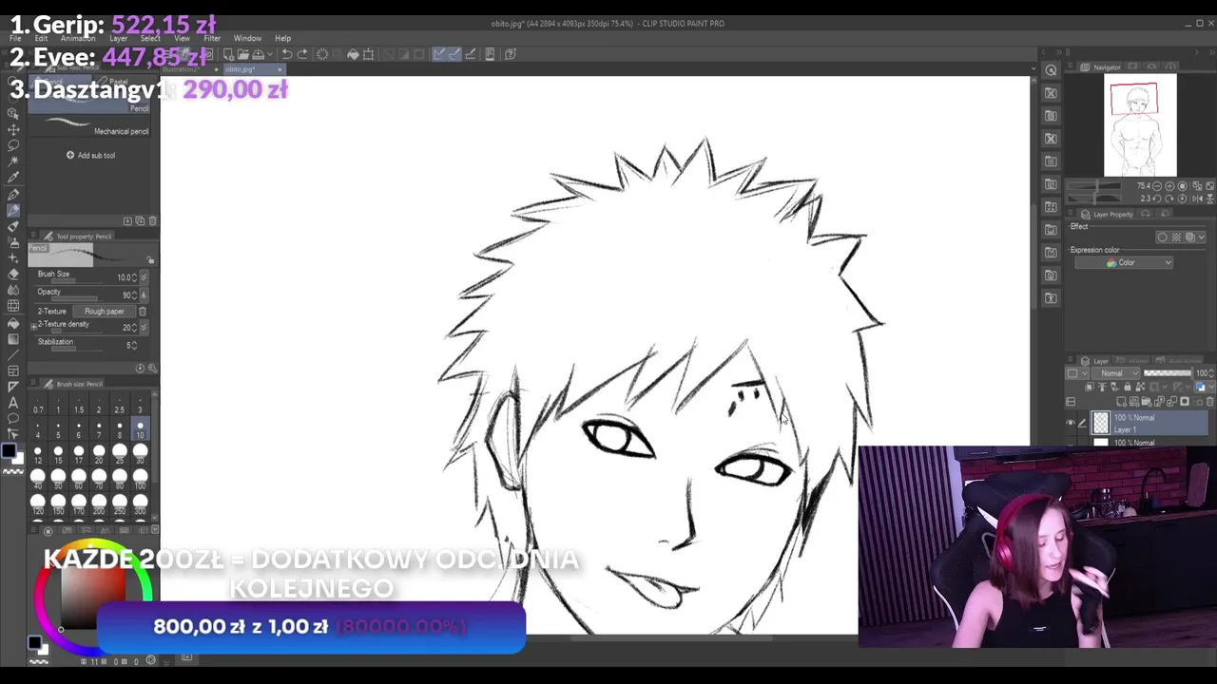This screenshot has height=684, width=1217.
Task: Select the Frame border tool
Action: click(x=13, y=370)
